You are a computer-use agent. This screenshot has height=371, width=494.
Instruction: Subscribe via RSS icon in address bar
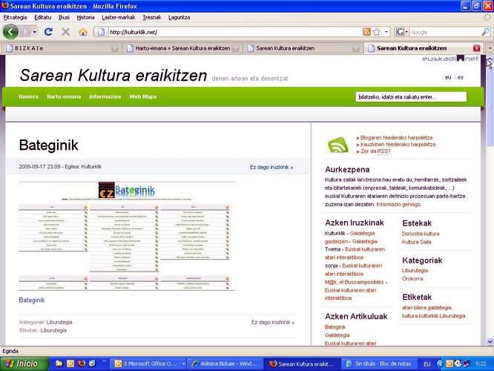(366, 32)
